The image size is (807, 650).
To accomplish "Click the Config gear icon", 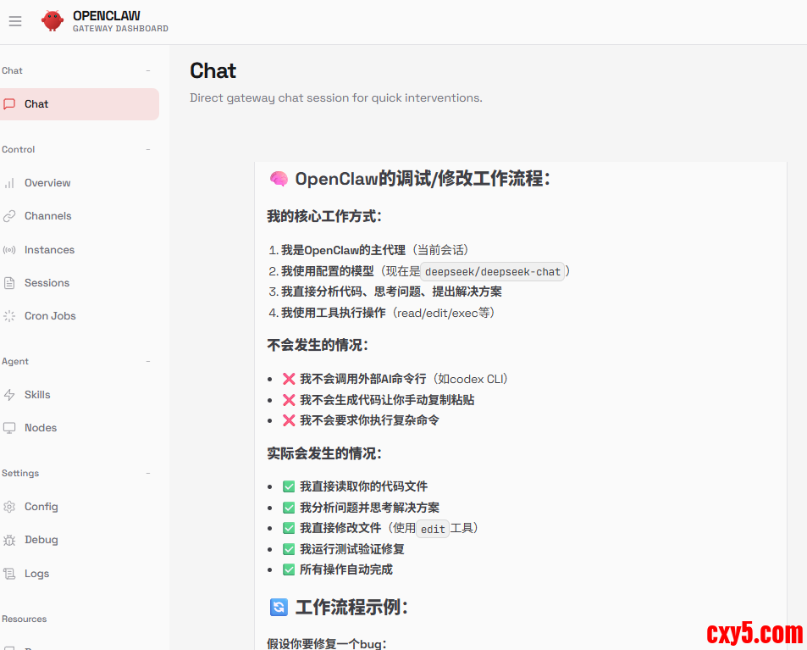I will pyautogui.click(x=9, y=507).
